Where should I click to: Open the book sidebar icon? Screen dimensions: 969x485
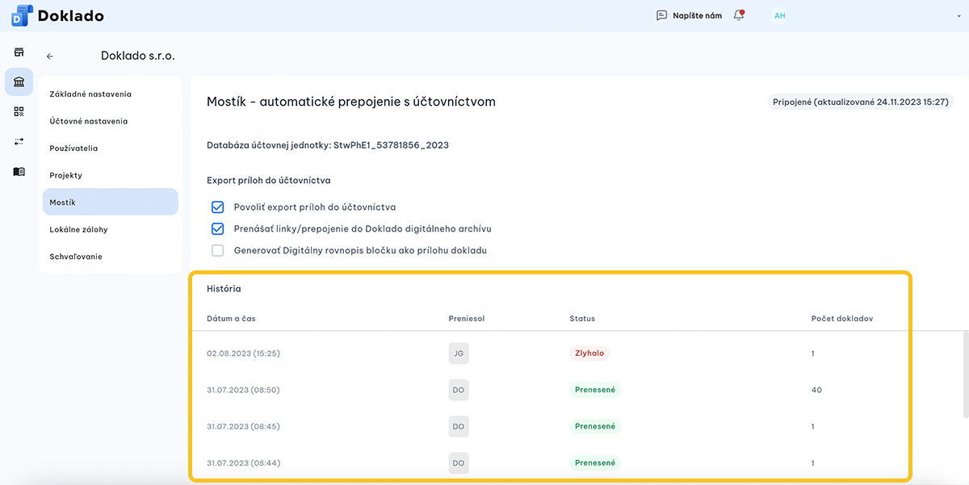19,172
